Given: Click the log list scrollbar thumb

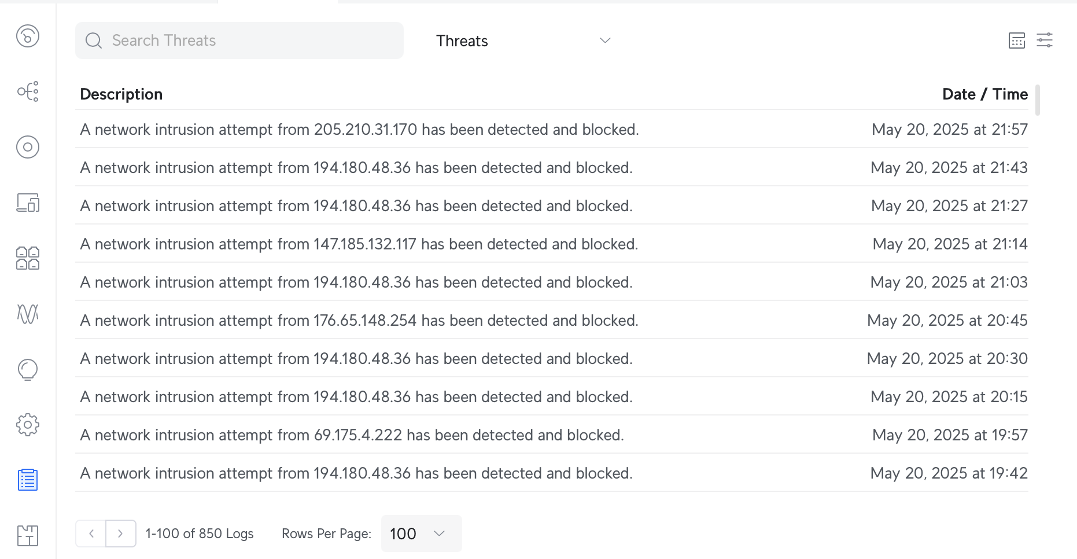Looking at the screenshot, I should point(1038,100).
